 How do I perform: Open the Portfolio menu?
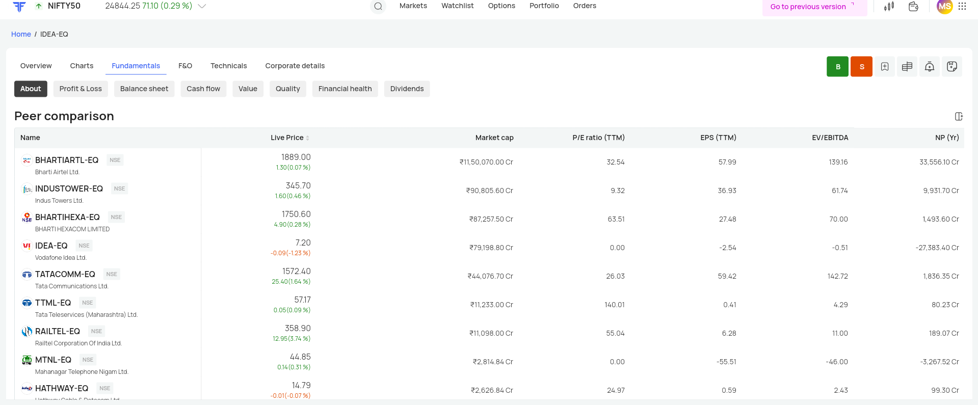pyautogui.click(x=544, y=6)
